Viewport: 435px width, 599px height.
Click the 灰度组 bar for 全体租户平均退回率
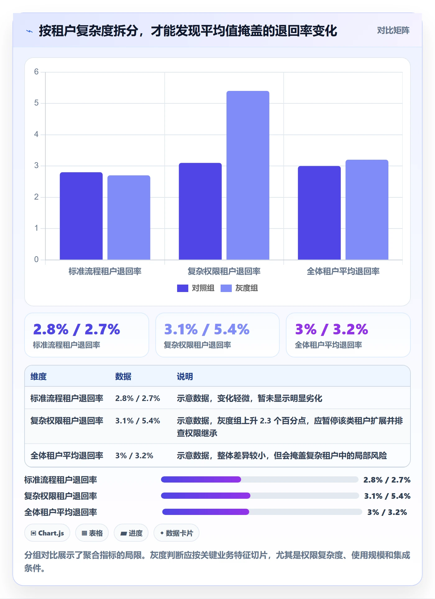367,210
